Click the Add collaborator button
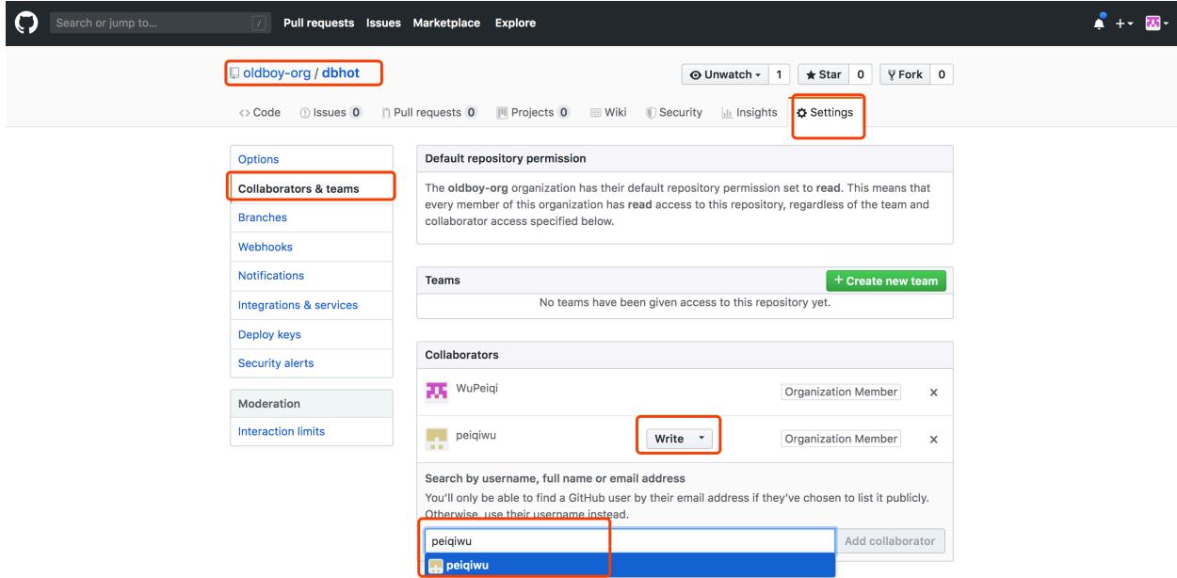Viewport: 1177px width, 578px height. pos(890,540)
